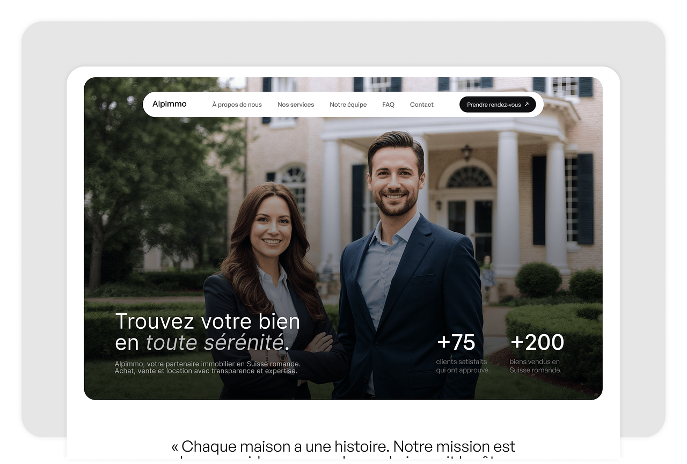
Task: Select the clients satisfaits caption
Action: 463,366
